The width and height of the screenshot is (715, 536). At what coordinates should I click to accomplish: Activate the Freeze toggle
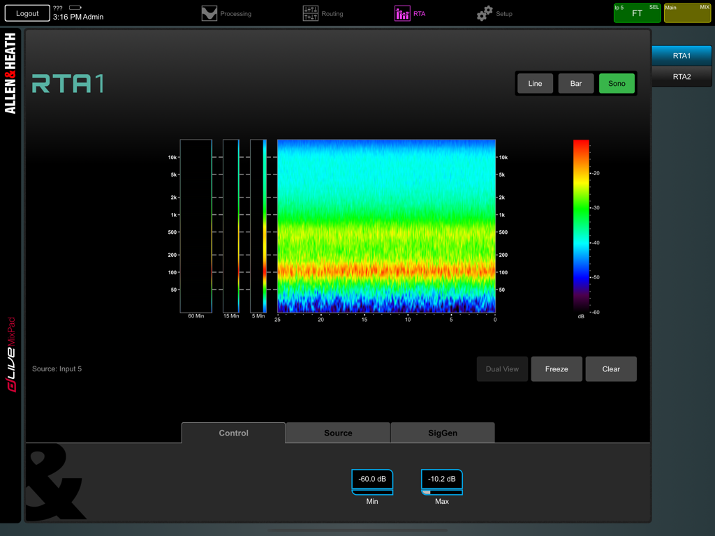tap(556, 368)
